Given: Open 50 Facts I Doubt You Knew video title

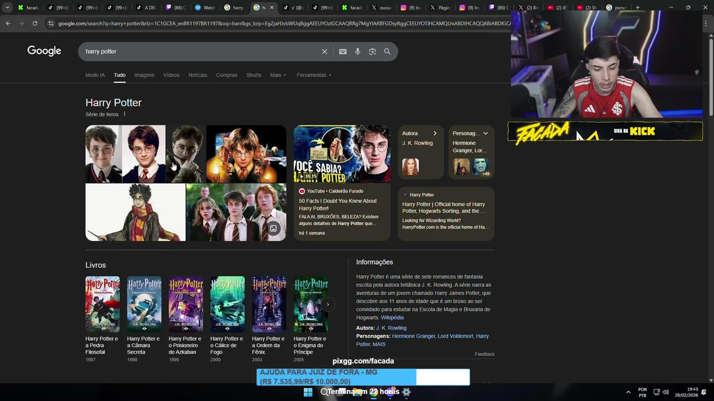Looking at the screenshot, I should (337, 204).
